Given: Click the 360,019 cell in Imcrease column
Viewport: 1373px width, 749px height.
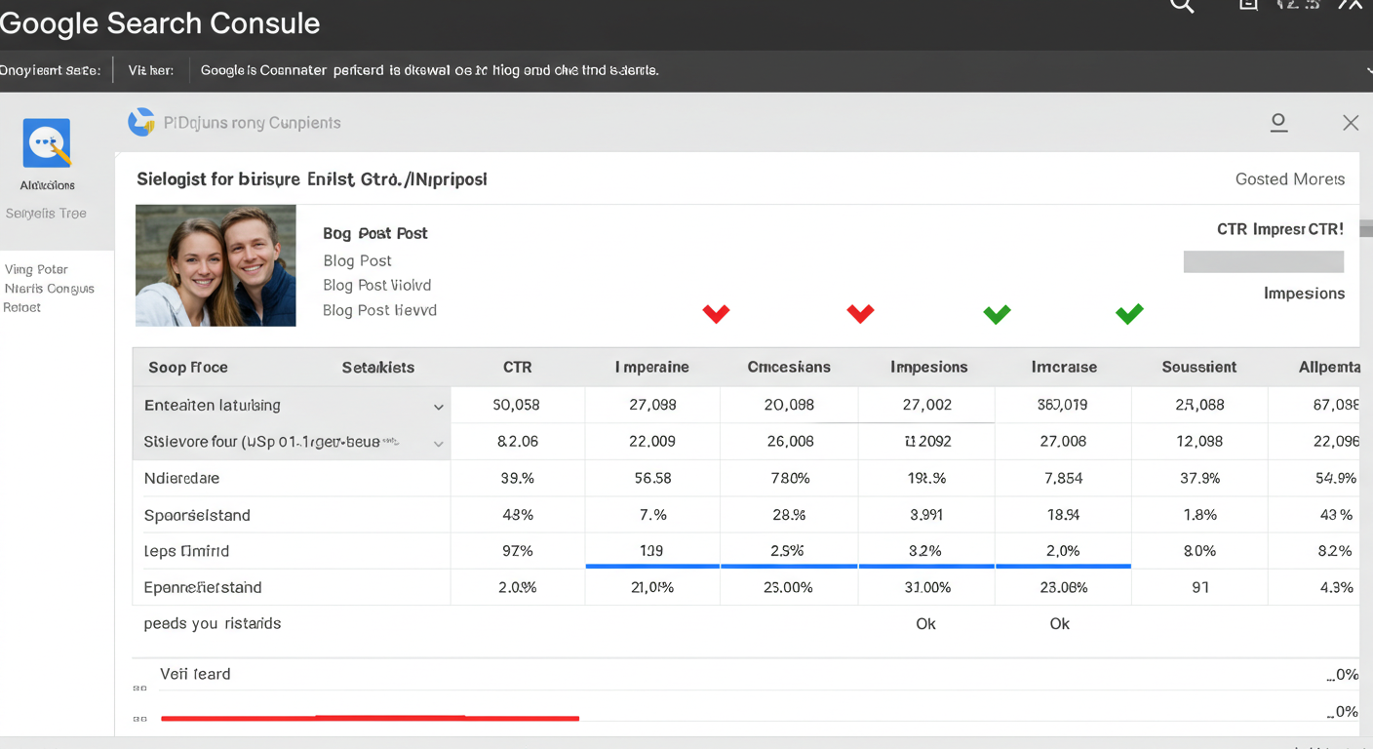Looking at the screenshot, I should point(1062,405).
